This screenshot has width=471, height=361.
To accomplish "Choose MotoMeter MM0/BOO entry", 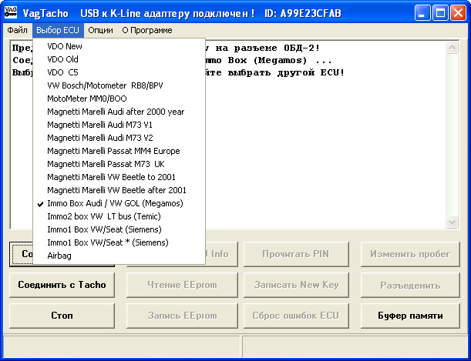I will (x=119, y=99).
